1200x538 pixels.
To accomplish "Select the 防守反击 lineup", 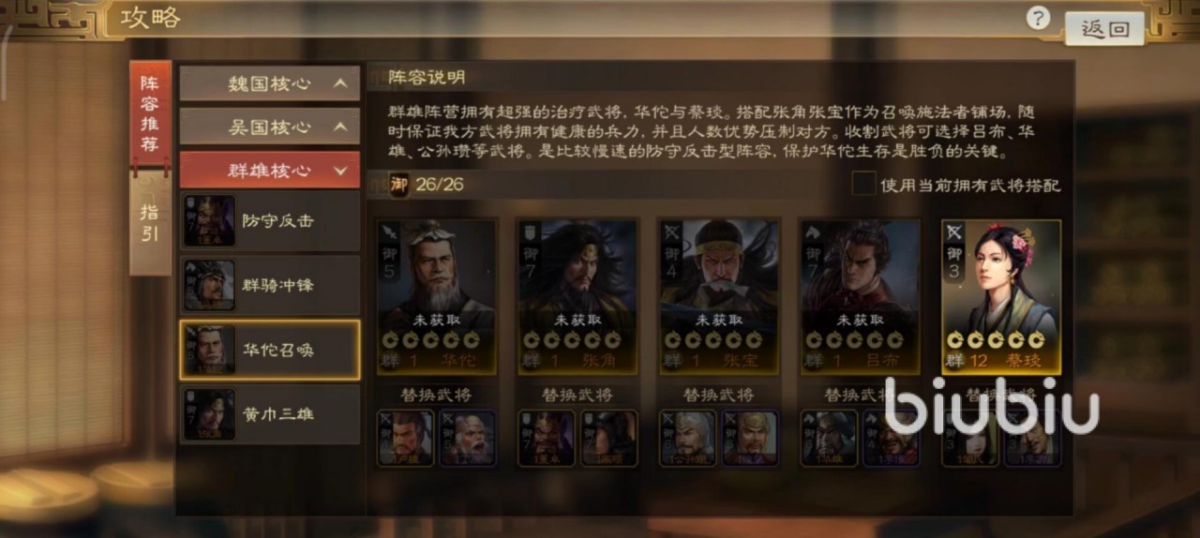I will [x=270, y=221].
